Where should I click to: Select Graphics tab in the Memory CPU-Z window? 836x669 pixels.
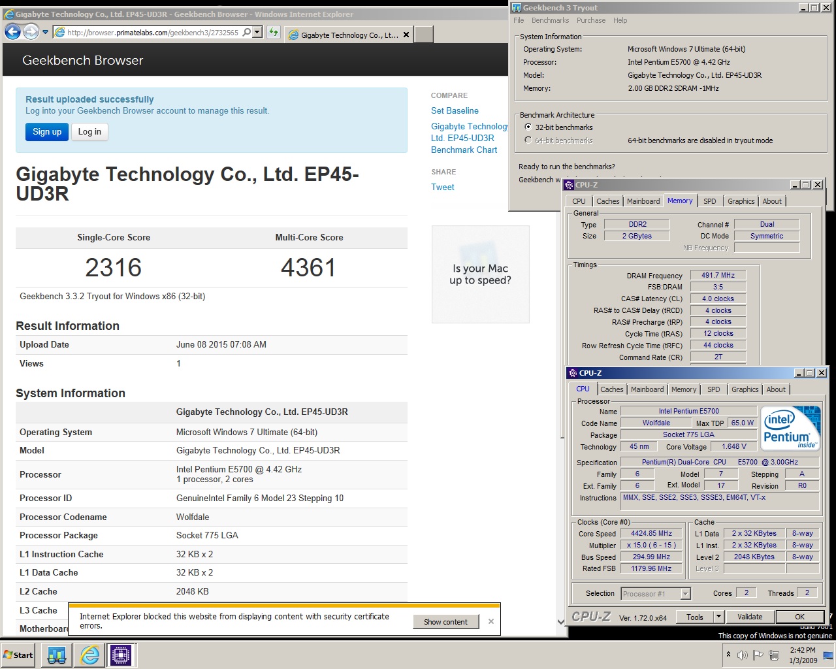click(741, 201)
